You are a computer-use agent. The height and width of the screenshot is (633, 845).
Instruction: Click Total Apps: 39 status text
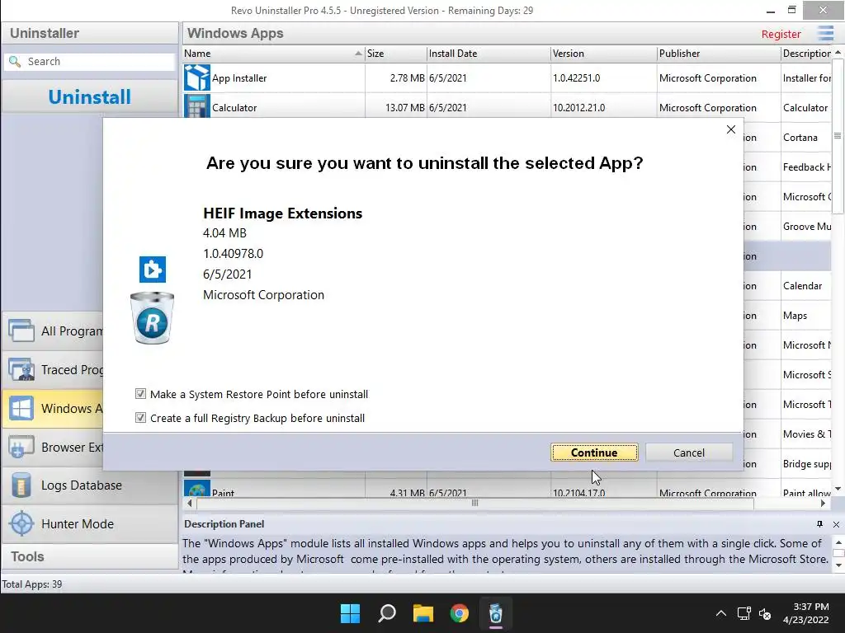tap(32, 584)
